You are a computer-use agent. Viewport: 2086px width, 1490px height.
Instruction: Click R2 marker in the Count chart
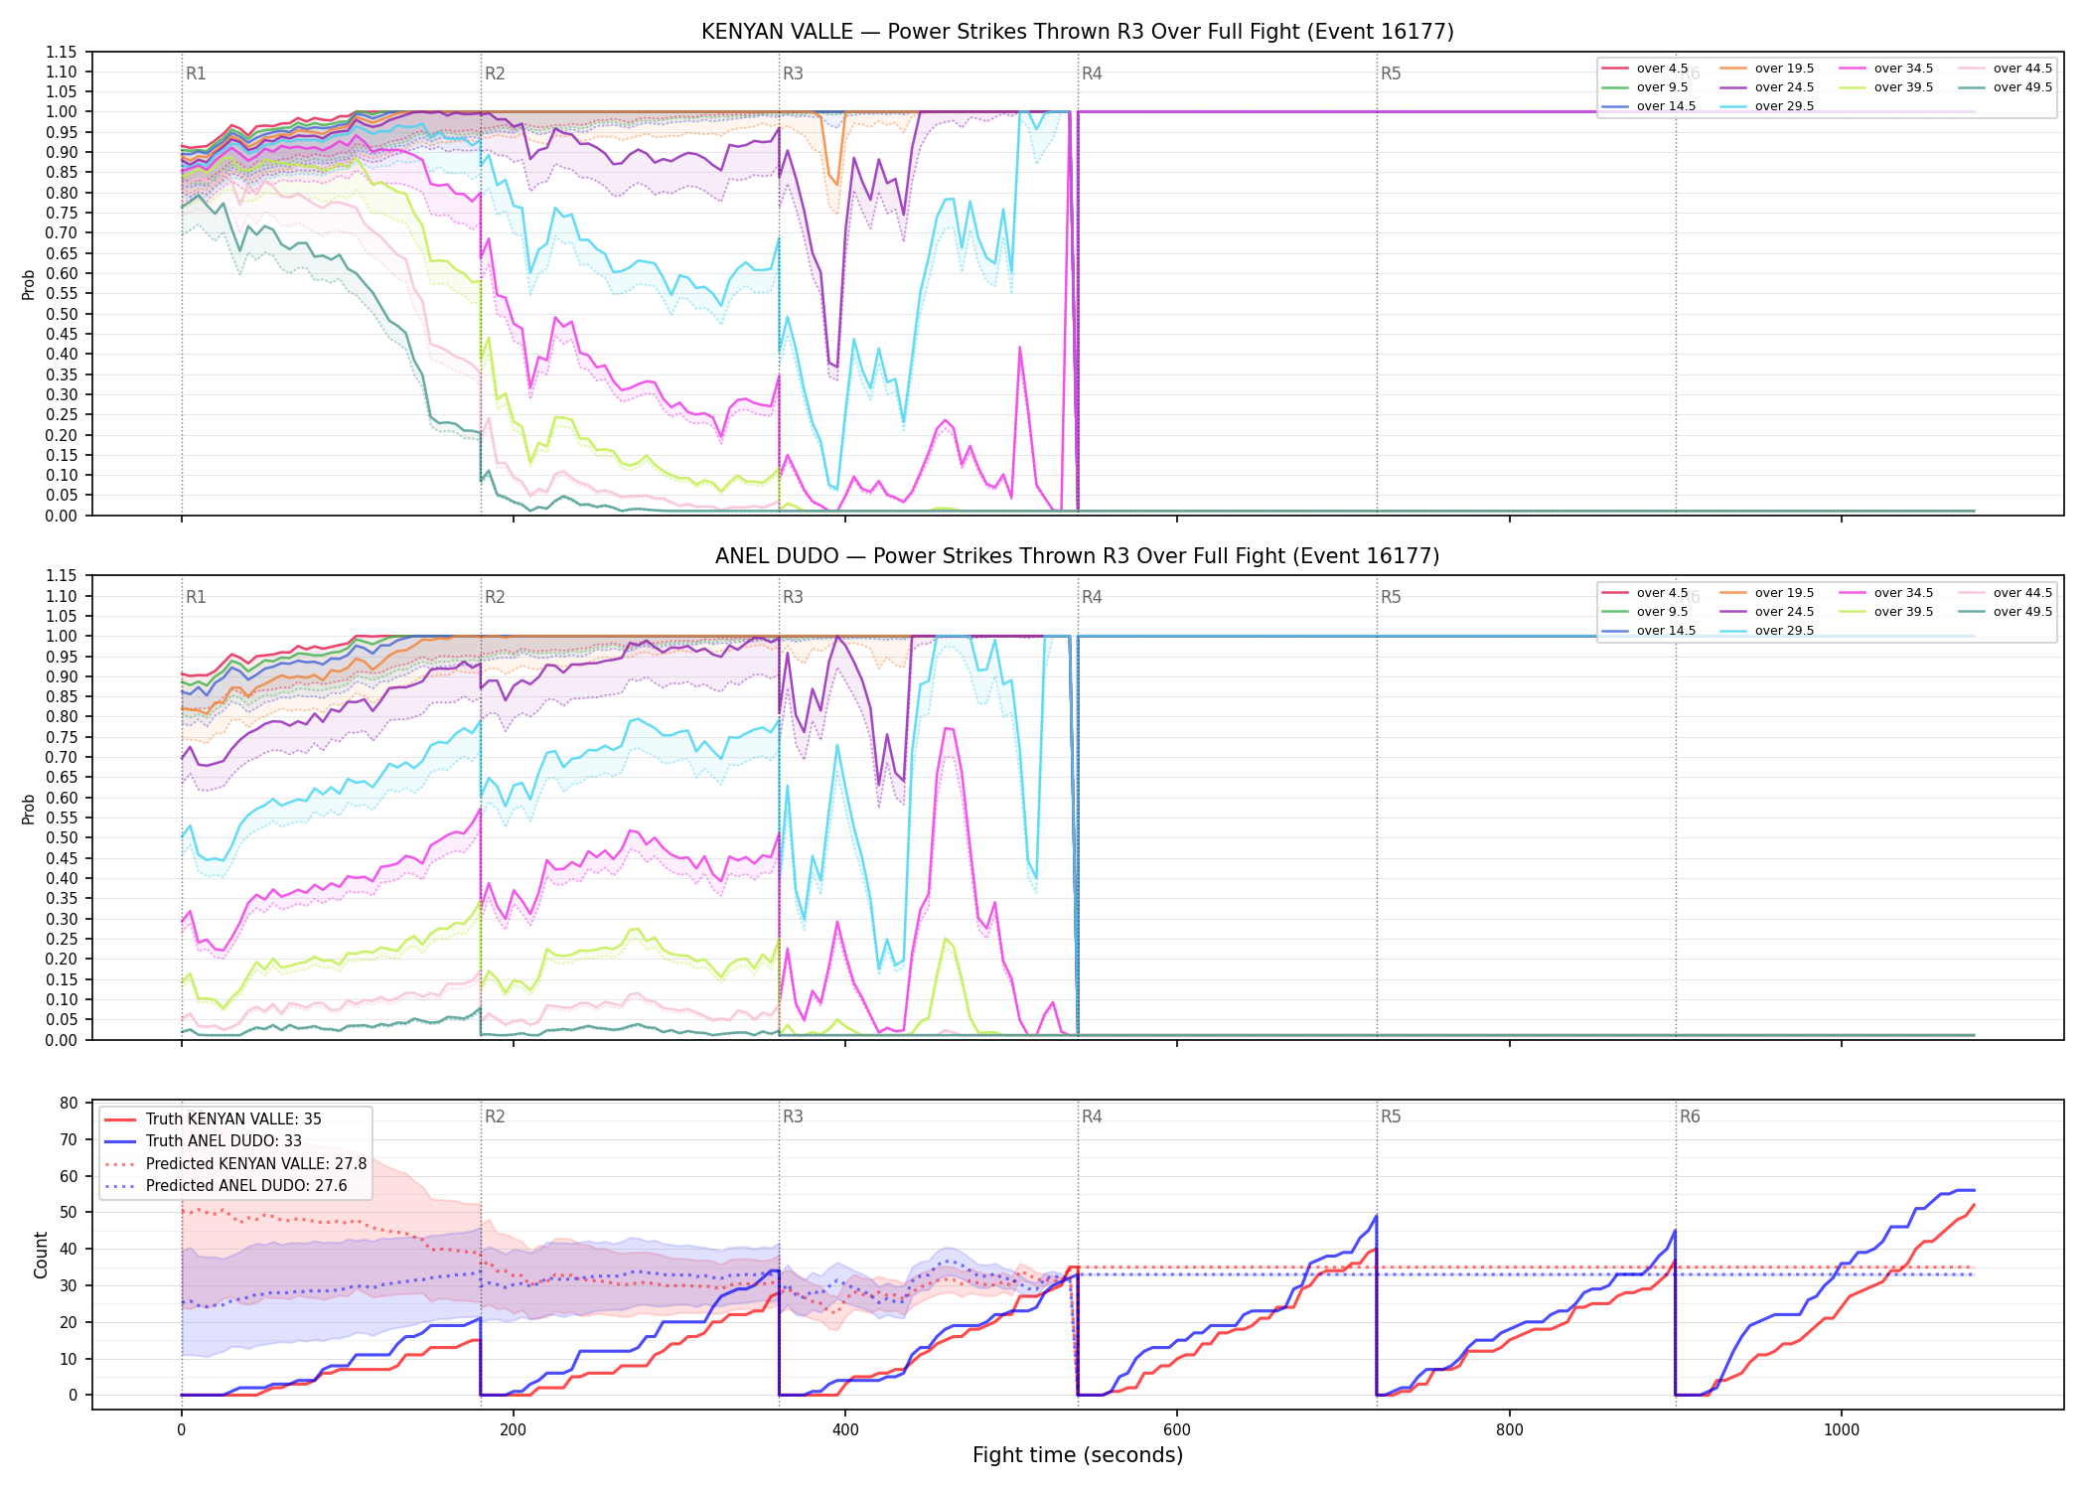(x=495, y=1117)
